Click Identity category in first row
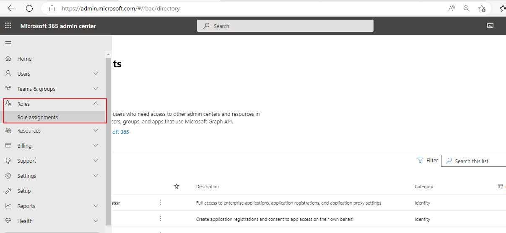Screen dimensions: 506x233 [x=423, y=203]
